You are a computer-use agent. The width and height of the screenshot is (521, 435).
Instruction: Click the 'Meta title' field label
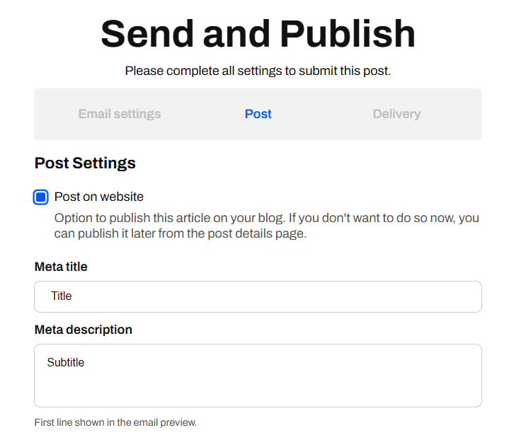tap(61, 267)
